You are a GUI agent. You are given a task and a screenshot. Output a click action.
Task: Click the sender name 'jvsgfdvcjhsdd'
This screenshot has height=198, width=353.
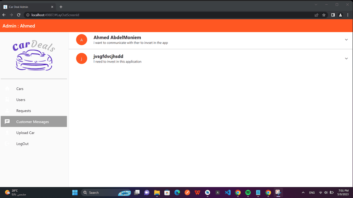coord(108,56)
